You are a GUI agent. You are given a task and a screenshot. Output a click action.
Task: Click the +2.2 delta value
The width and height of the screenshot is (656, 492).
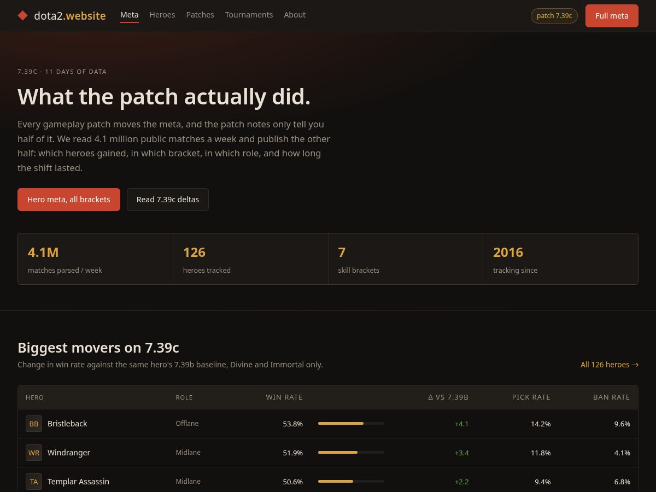pos(461,482)
